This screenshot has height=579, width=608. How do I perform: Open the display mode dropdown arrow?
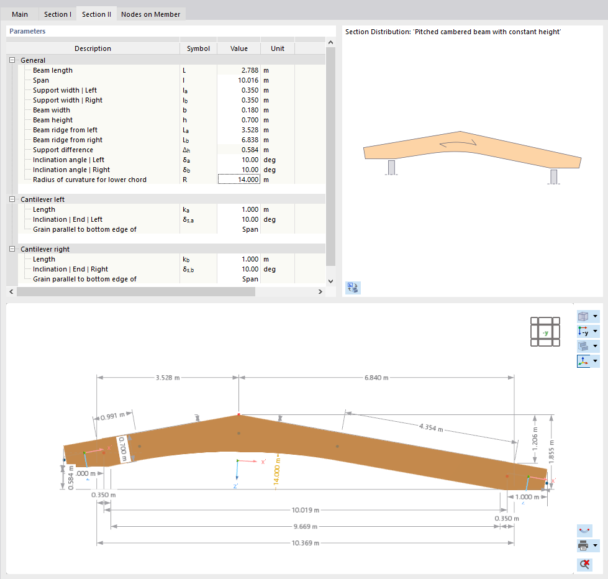click(x=595, y=346)
